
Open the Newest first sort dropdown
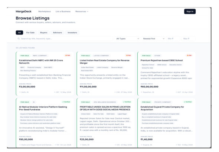pyautogui.click(x=154, y=39)
